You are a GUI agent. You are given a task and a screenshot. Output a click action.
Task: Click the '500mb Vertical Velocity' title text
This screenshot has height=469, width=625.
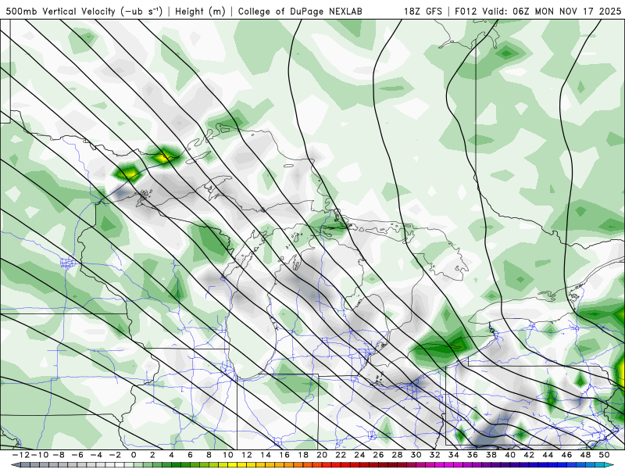click(x=61, y=11)
